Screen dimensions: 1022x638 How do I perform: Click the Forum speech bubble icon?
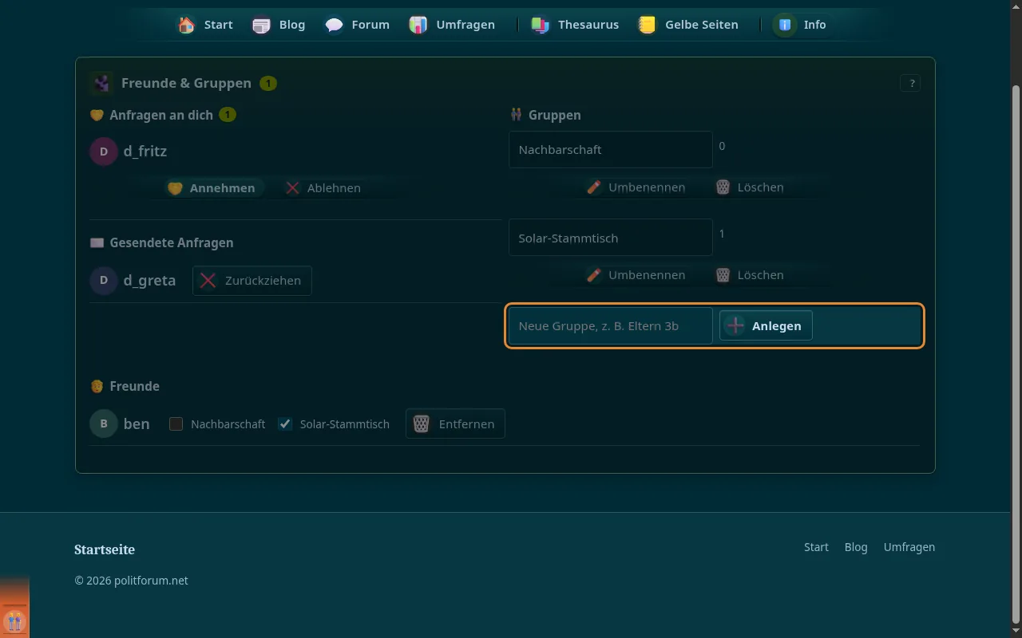(x=334, y=25)
